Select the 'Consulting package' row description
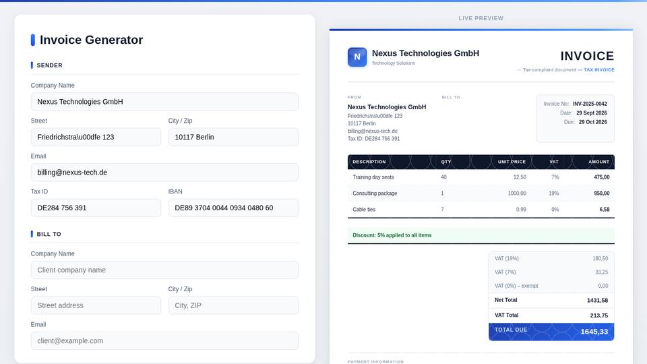Image resolution: width=647 pixels, height=364 pixels. point(375,193)
